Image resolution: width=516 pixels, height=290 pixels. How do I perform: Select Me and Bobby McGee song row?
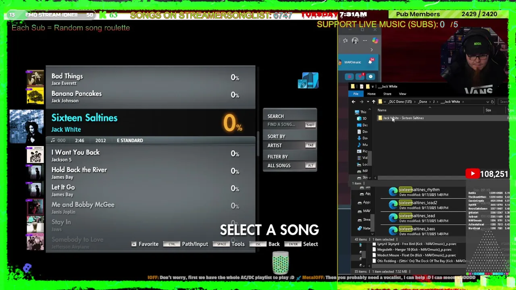151,208
